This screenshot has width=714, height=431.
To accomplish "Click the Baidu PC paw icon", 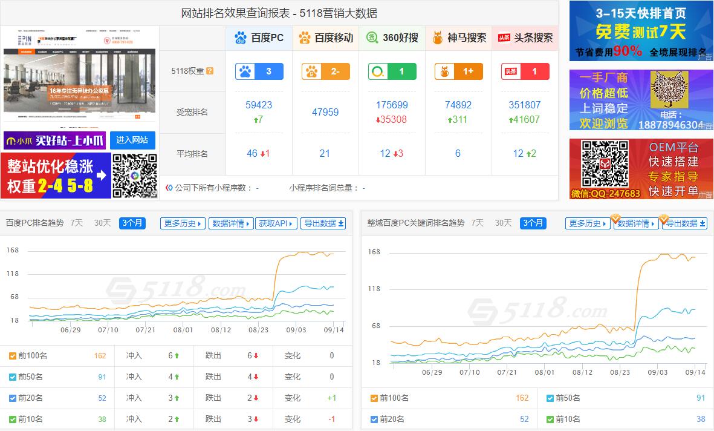I will click(x=241, y=38).
